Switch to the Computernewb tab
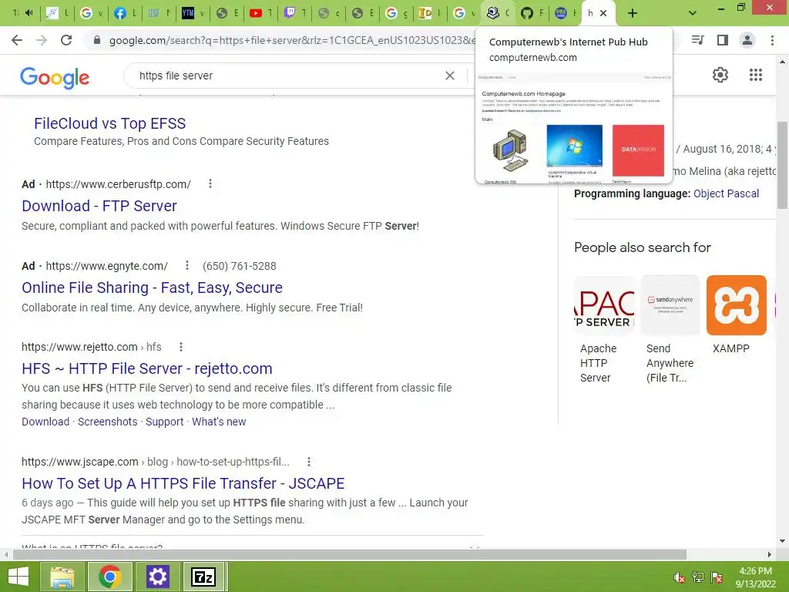Screen dimensions: 789x592 (x=499, y=14)
